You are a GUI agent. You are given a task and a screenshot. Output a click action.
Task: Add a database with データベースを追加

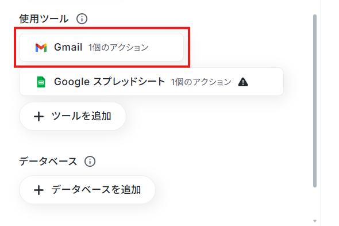point(87,190)
